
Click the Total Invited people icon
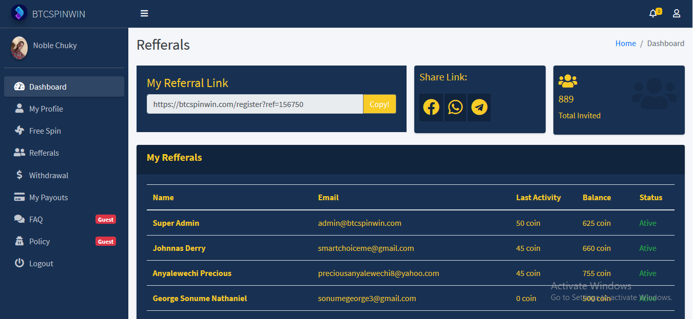pyautogui.click(x=568, y=81)
